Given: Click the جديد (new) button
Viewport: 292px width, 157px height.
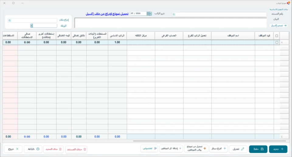Looking at the screenshot, I should [278, 149].
